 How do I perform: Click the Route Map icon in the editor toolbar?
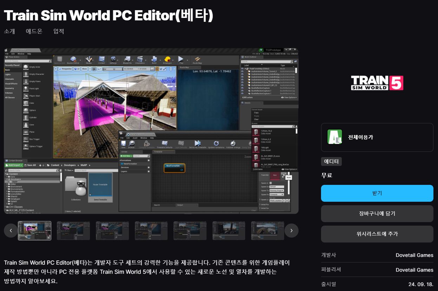[197, 60]
